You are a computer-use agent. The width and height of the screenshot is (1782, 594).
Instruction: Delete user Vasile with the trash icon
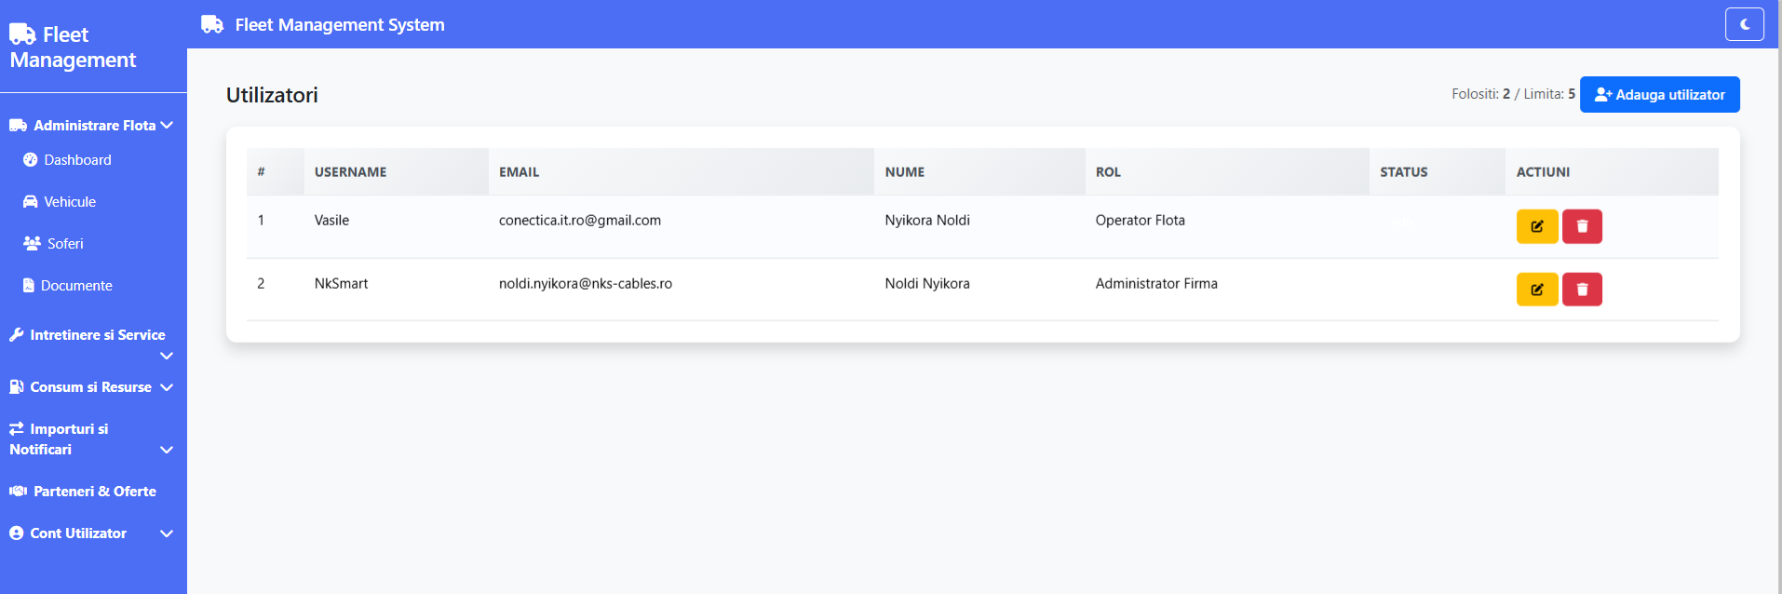1582,226
